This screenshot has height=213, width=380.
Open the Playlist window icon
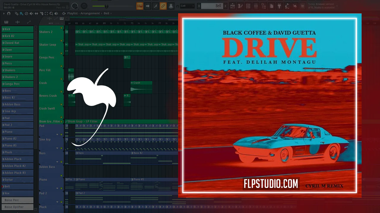232,6
